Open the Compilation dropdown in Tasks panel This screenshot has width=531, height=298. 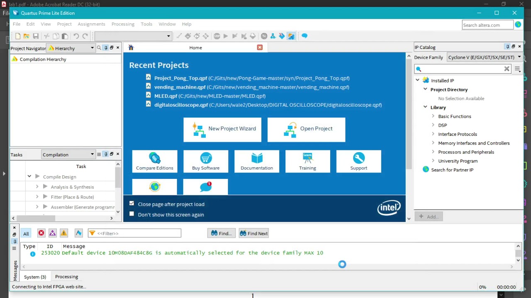pyautogui.click(x=68, y=155)
